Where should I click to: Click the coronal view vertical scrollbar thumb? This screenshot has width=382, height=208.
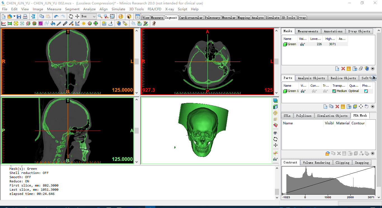pos(136,61)
